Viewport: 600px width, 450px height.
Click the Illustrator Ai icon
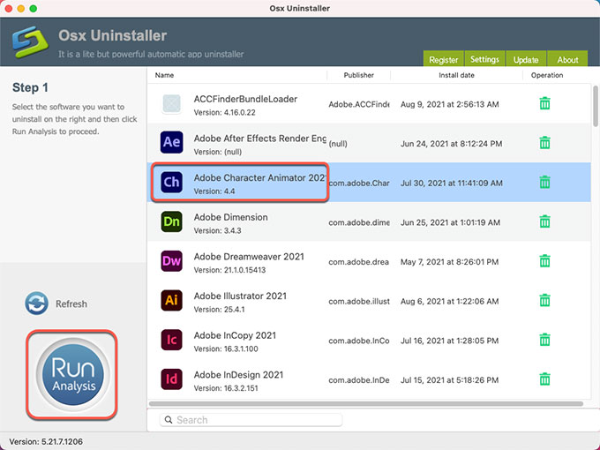coord(171,300)
